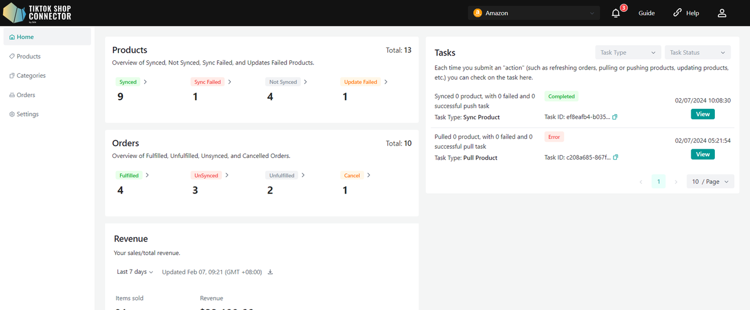
Task: Click the notifications bell icon
Action: [x=616, y=13]
